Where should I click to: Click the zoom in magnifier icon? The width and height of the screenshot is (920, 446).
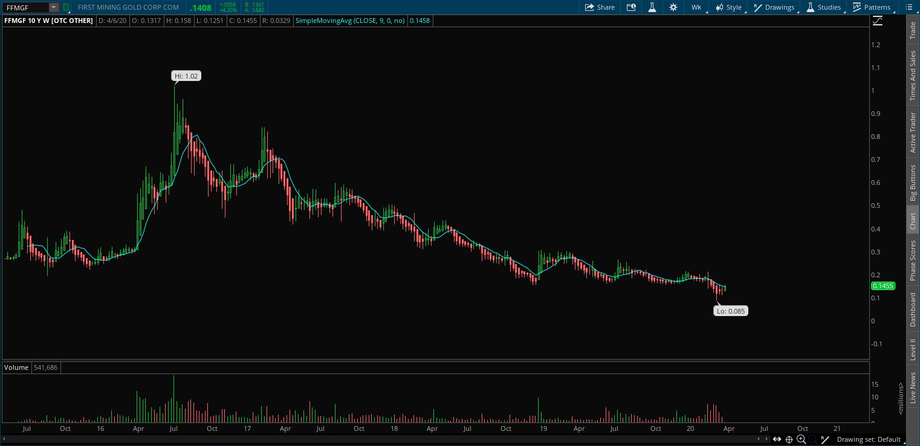point(801,439)
